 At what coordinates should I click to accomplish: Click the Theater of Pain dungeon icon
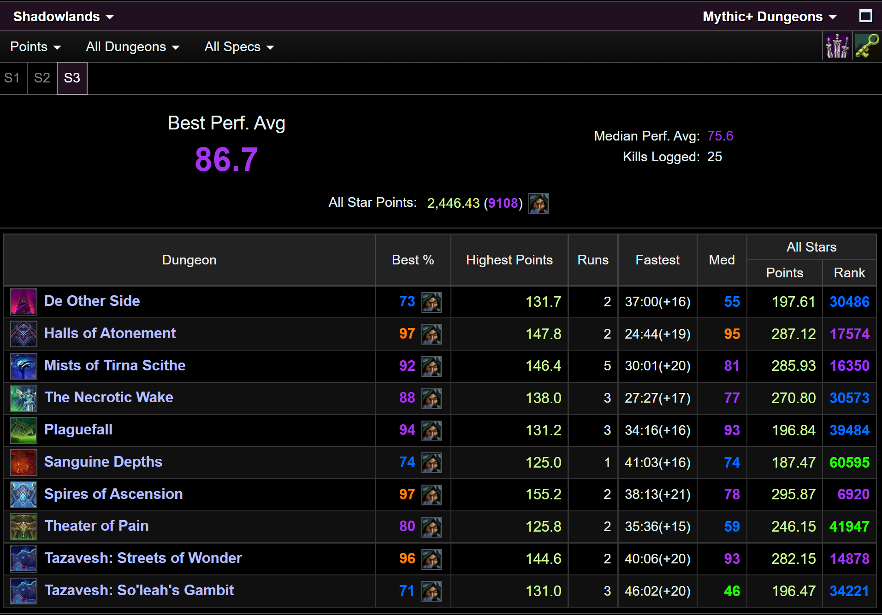point(24,527)
